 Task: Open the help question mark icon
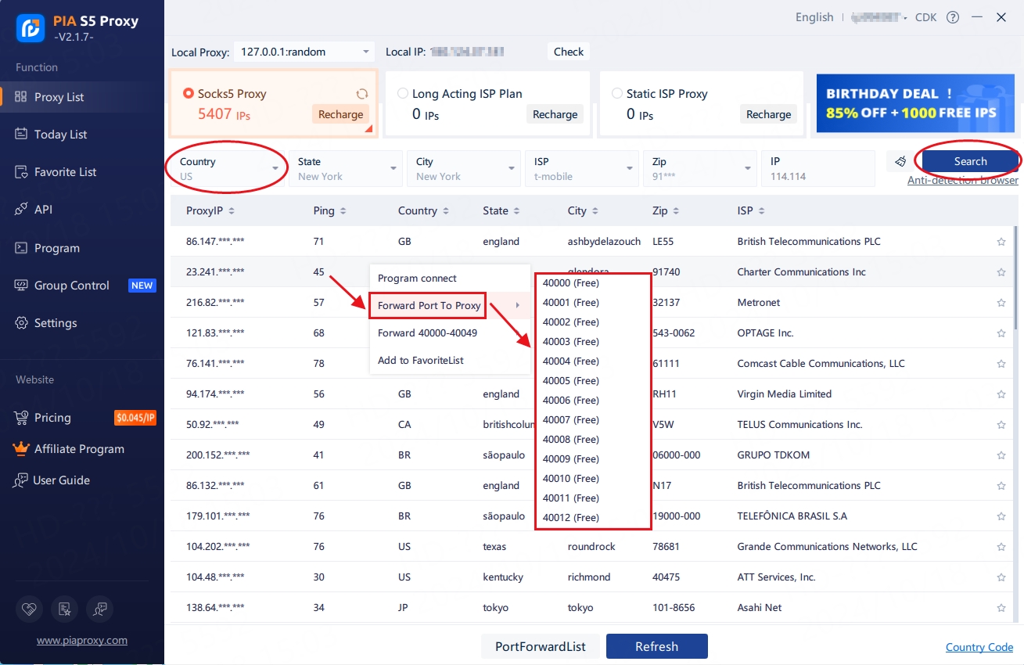952,17
